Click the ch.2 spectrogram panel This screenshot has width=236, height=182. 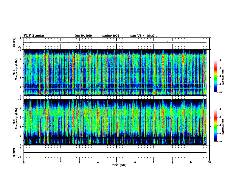tap(115, 122)
